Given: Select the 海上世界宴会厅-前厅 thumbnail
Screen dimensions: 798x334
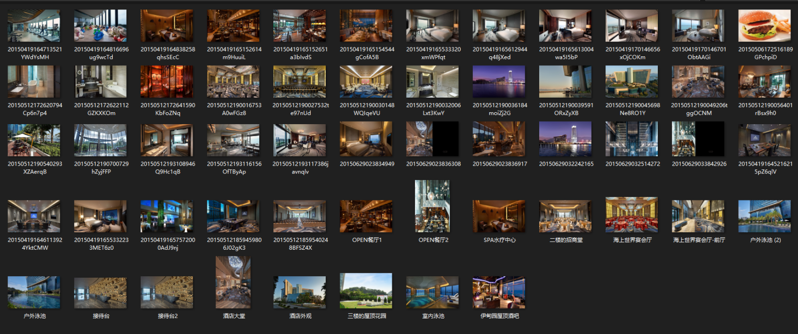Looking at the screenshot, I should click(x=698, y=216).
